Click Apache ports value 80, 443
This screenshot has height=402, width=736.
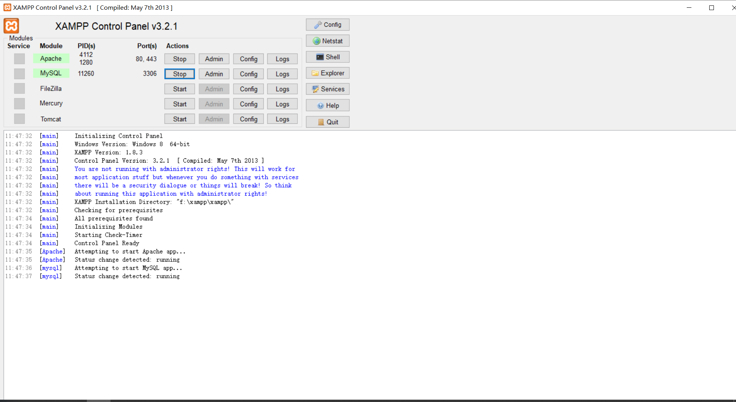[x=146, y=59]
